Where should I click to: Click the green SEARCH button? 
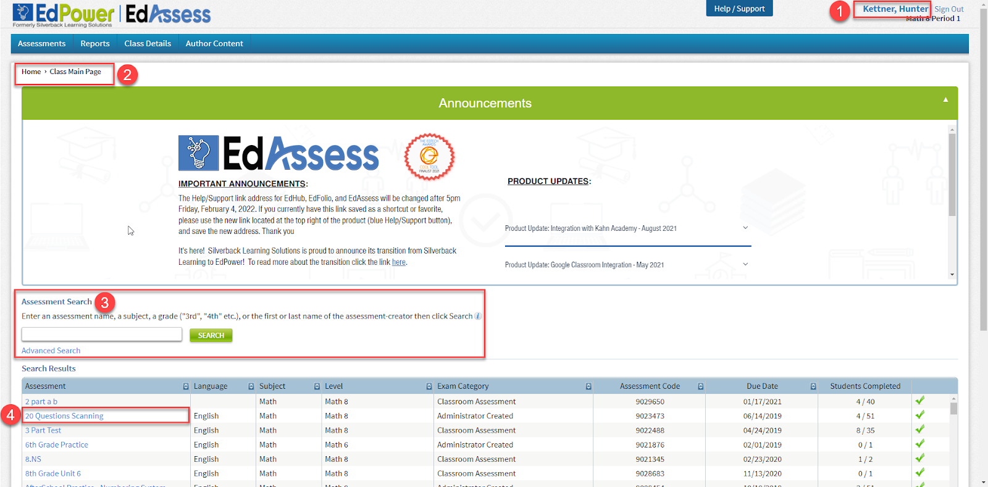(x=211, y=335)
